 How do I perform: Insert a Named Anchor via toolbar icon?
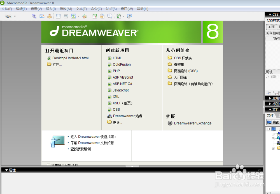tap(50, 16)
